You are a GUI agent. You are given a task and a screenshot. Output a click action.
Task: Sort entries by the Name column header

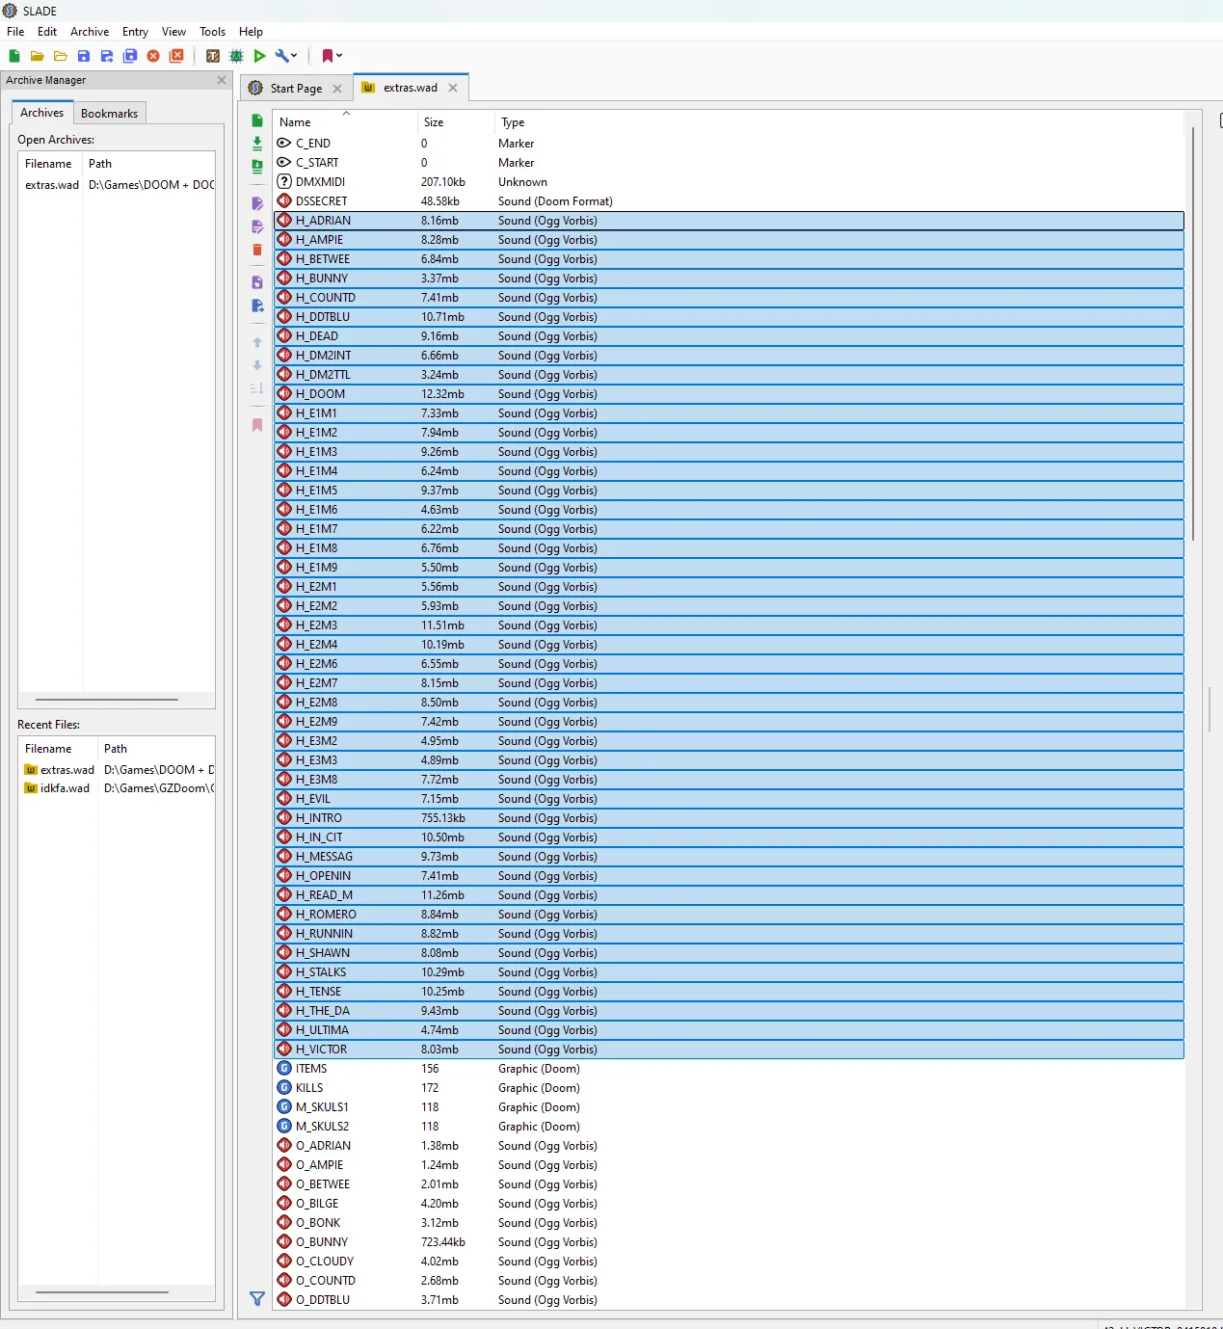point(295,122)
